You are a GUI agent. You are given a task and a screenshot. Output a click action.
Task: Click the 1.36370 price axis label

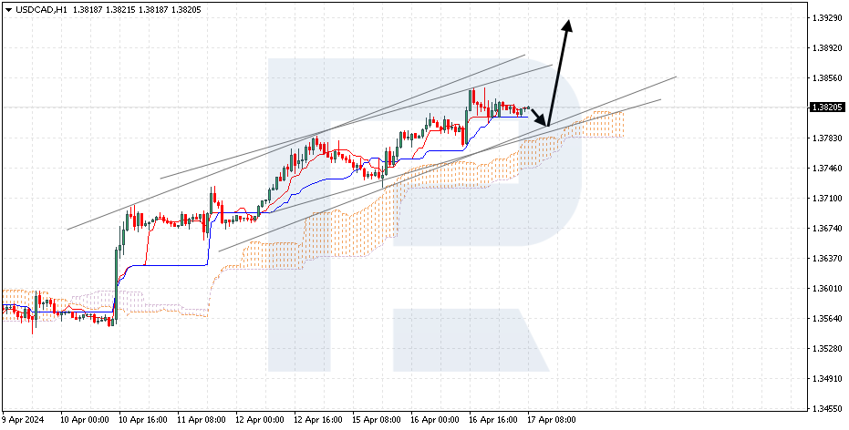pyautogui.click(x=827, y=259)
